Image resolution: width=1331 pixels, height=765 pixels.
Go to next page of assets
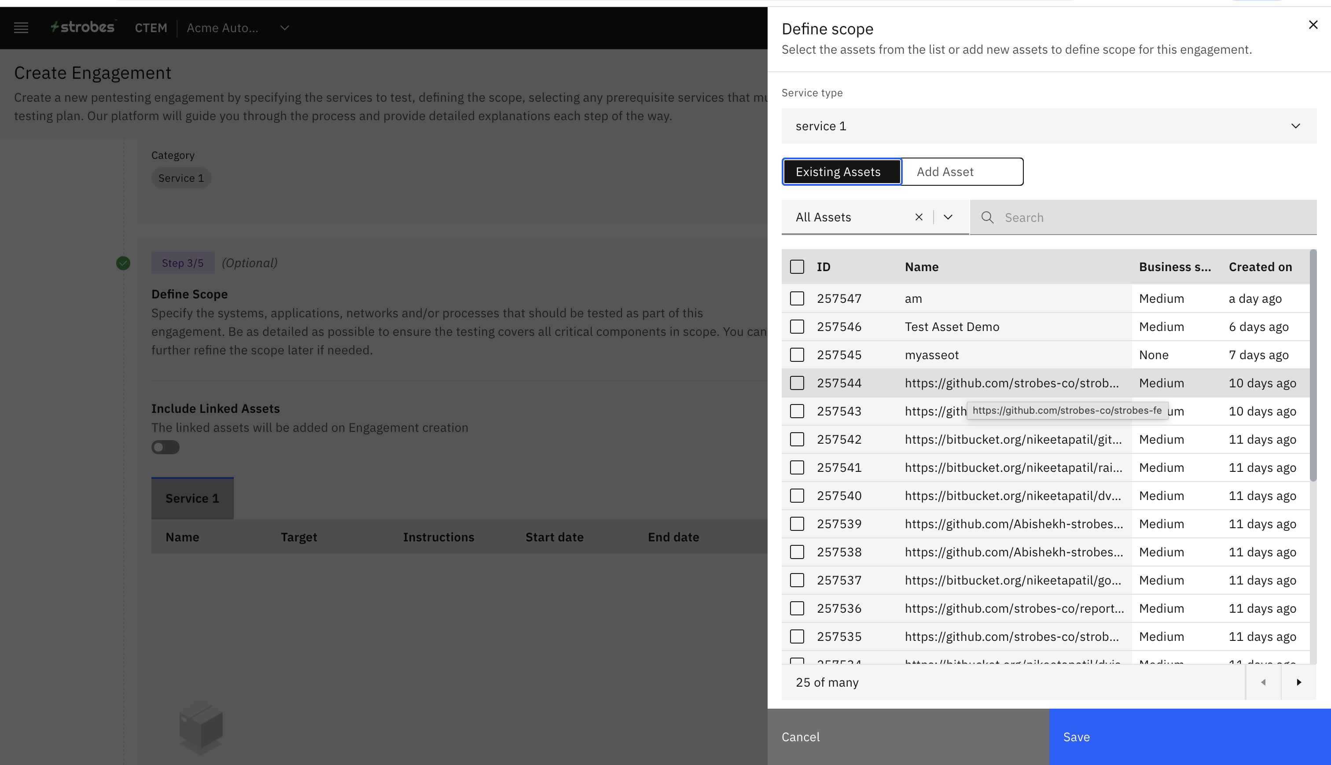pyautogui.click(x=1298, y=682)
